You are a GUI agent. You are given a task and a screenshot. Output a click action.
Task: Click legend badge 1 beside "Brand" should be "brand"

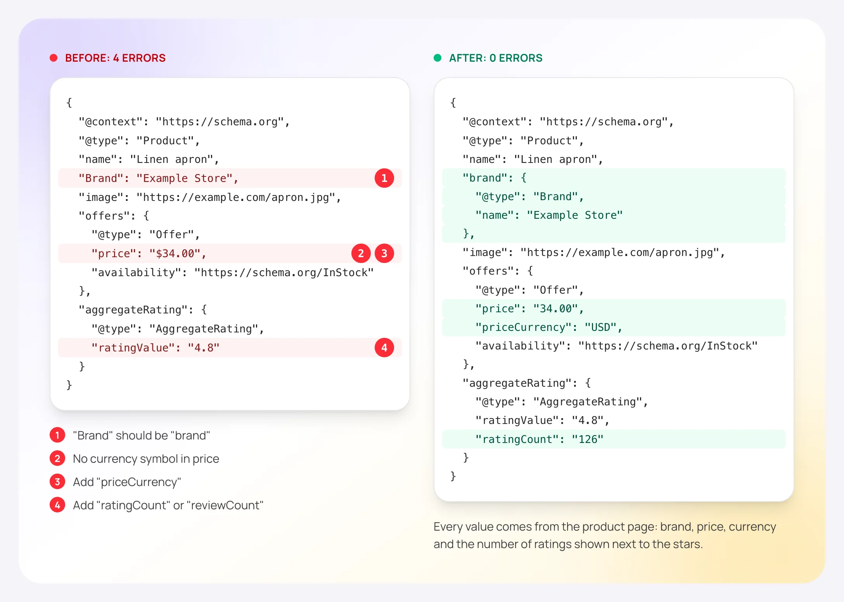point(57,435)
